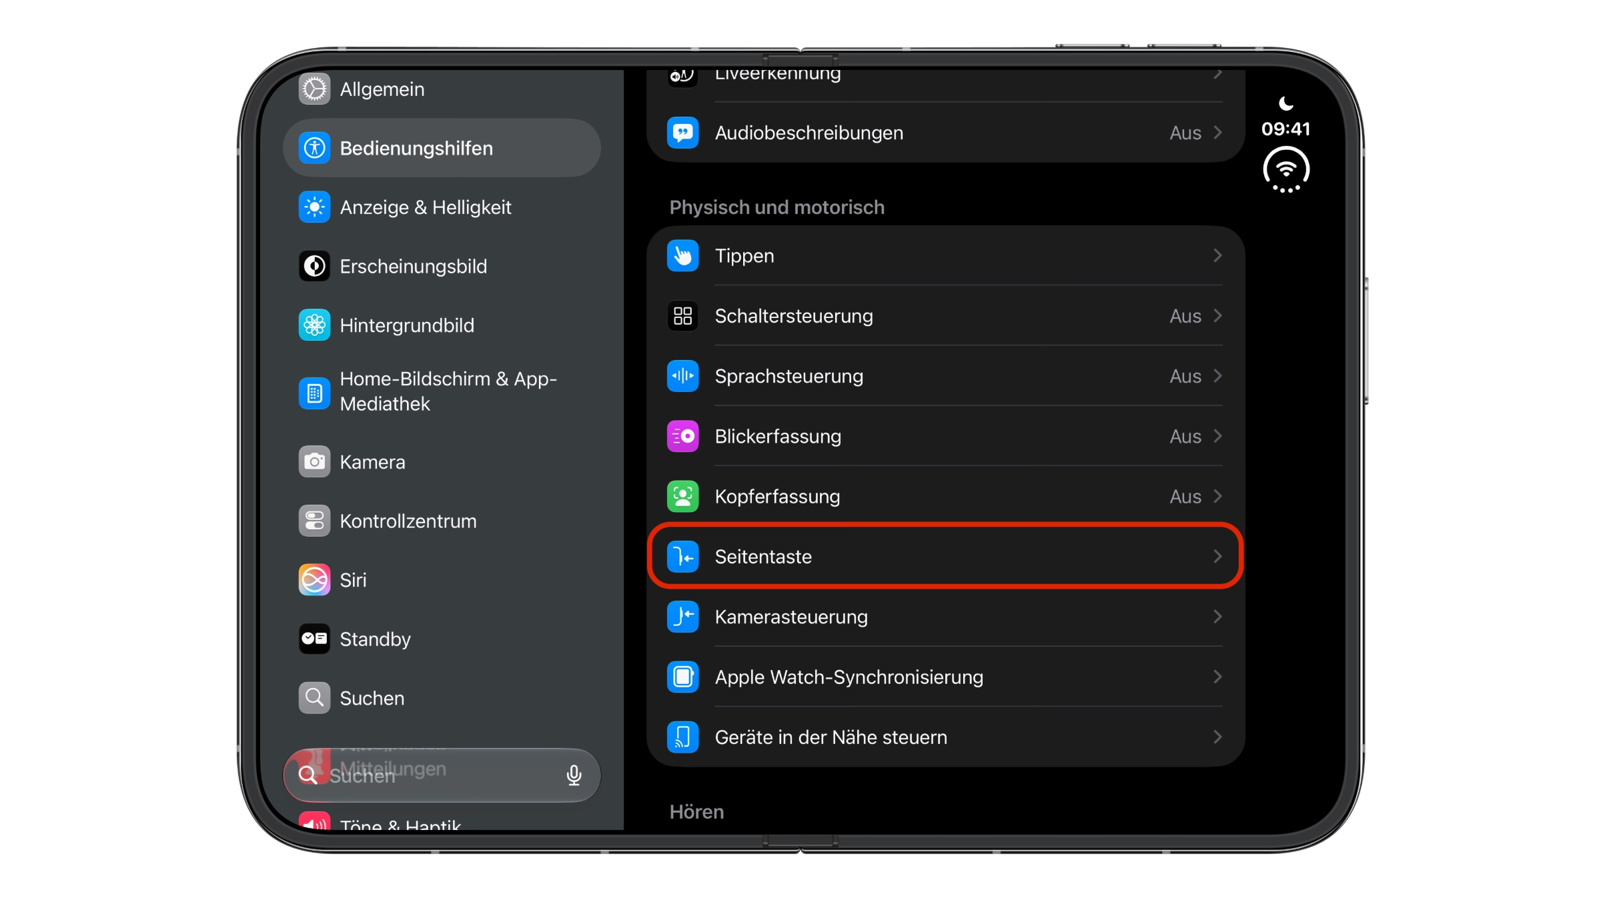Image resolution: width=1601 pixels, height=900 pixels.
Task: Open Apple Watch-Synchronisierung settings
Action: click(945, 677)
